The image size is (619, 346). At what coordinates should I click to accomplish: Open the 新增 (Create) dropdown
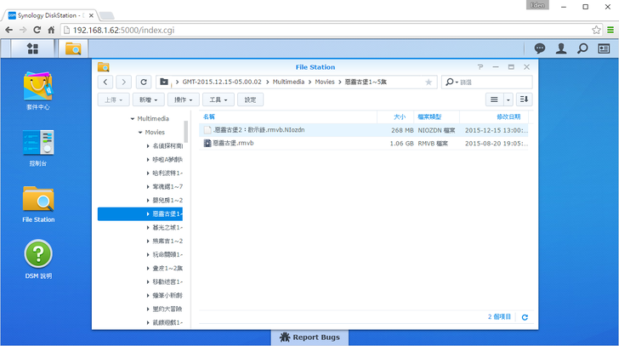point(149,99)
